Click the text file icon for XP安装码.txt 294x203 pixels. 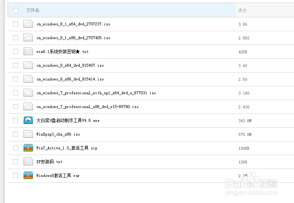28,162
